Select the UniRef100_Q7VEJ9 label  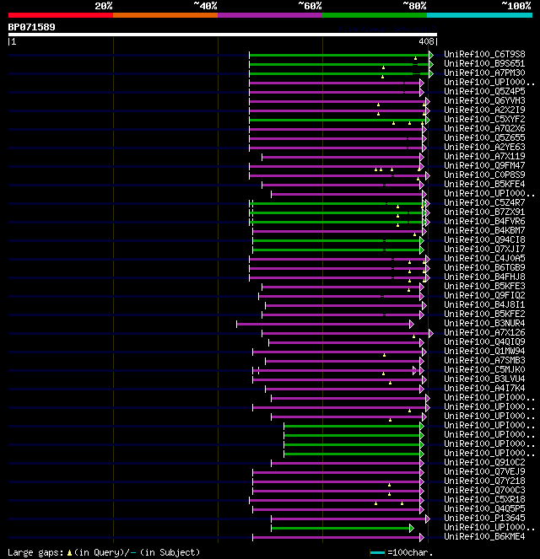(x=484, y=471)
